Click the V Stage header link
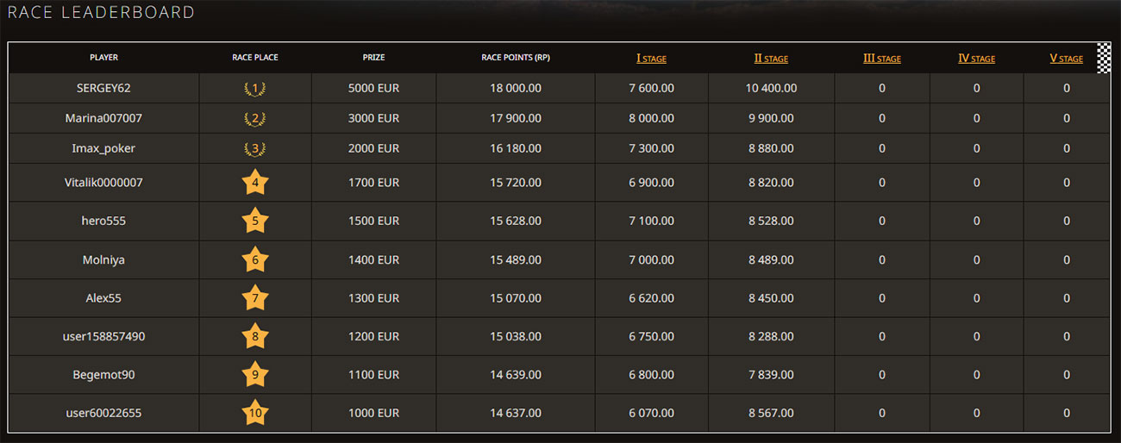Viewport: 1121px width, 443px height. coord(1066,59)
